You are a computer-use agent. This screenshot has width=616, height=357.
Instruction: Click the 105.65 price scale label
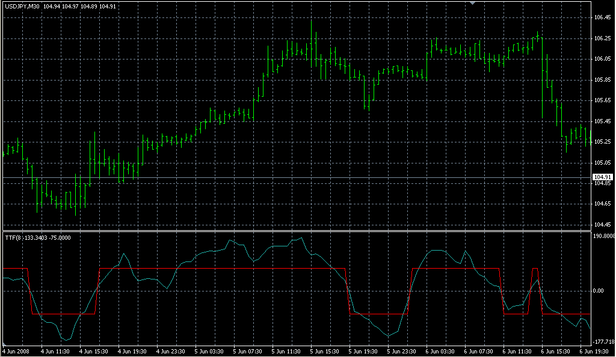[602, 100]
